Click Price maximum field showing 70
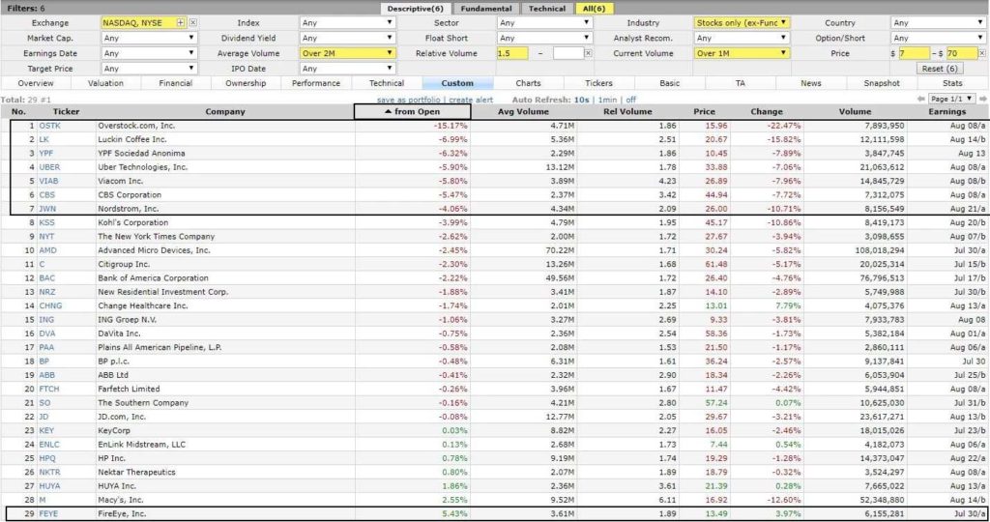Screen dimensions: 990x522 coord(962,54)
